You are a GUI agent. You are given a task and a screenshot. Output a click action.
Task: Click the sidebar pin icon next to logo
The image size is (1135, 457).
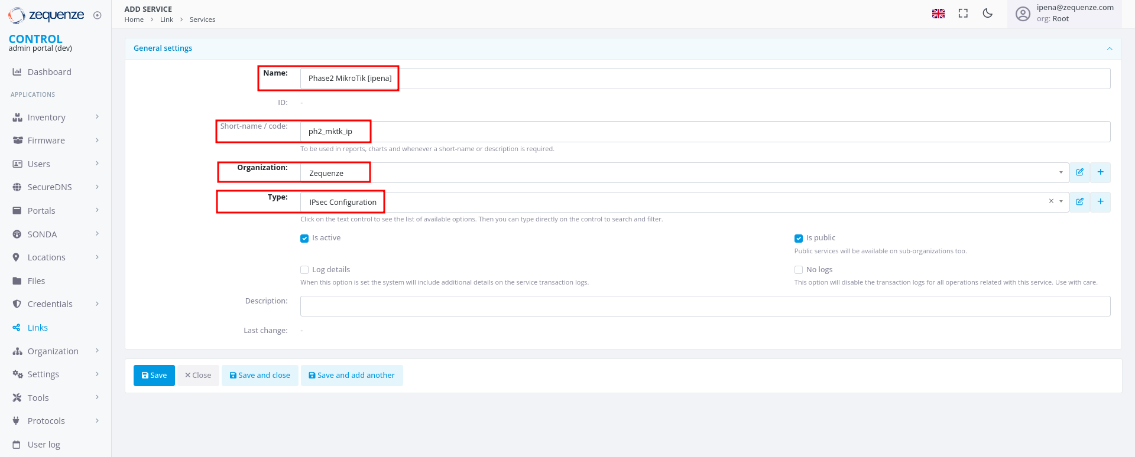(98, 15)
